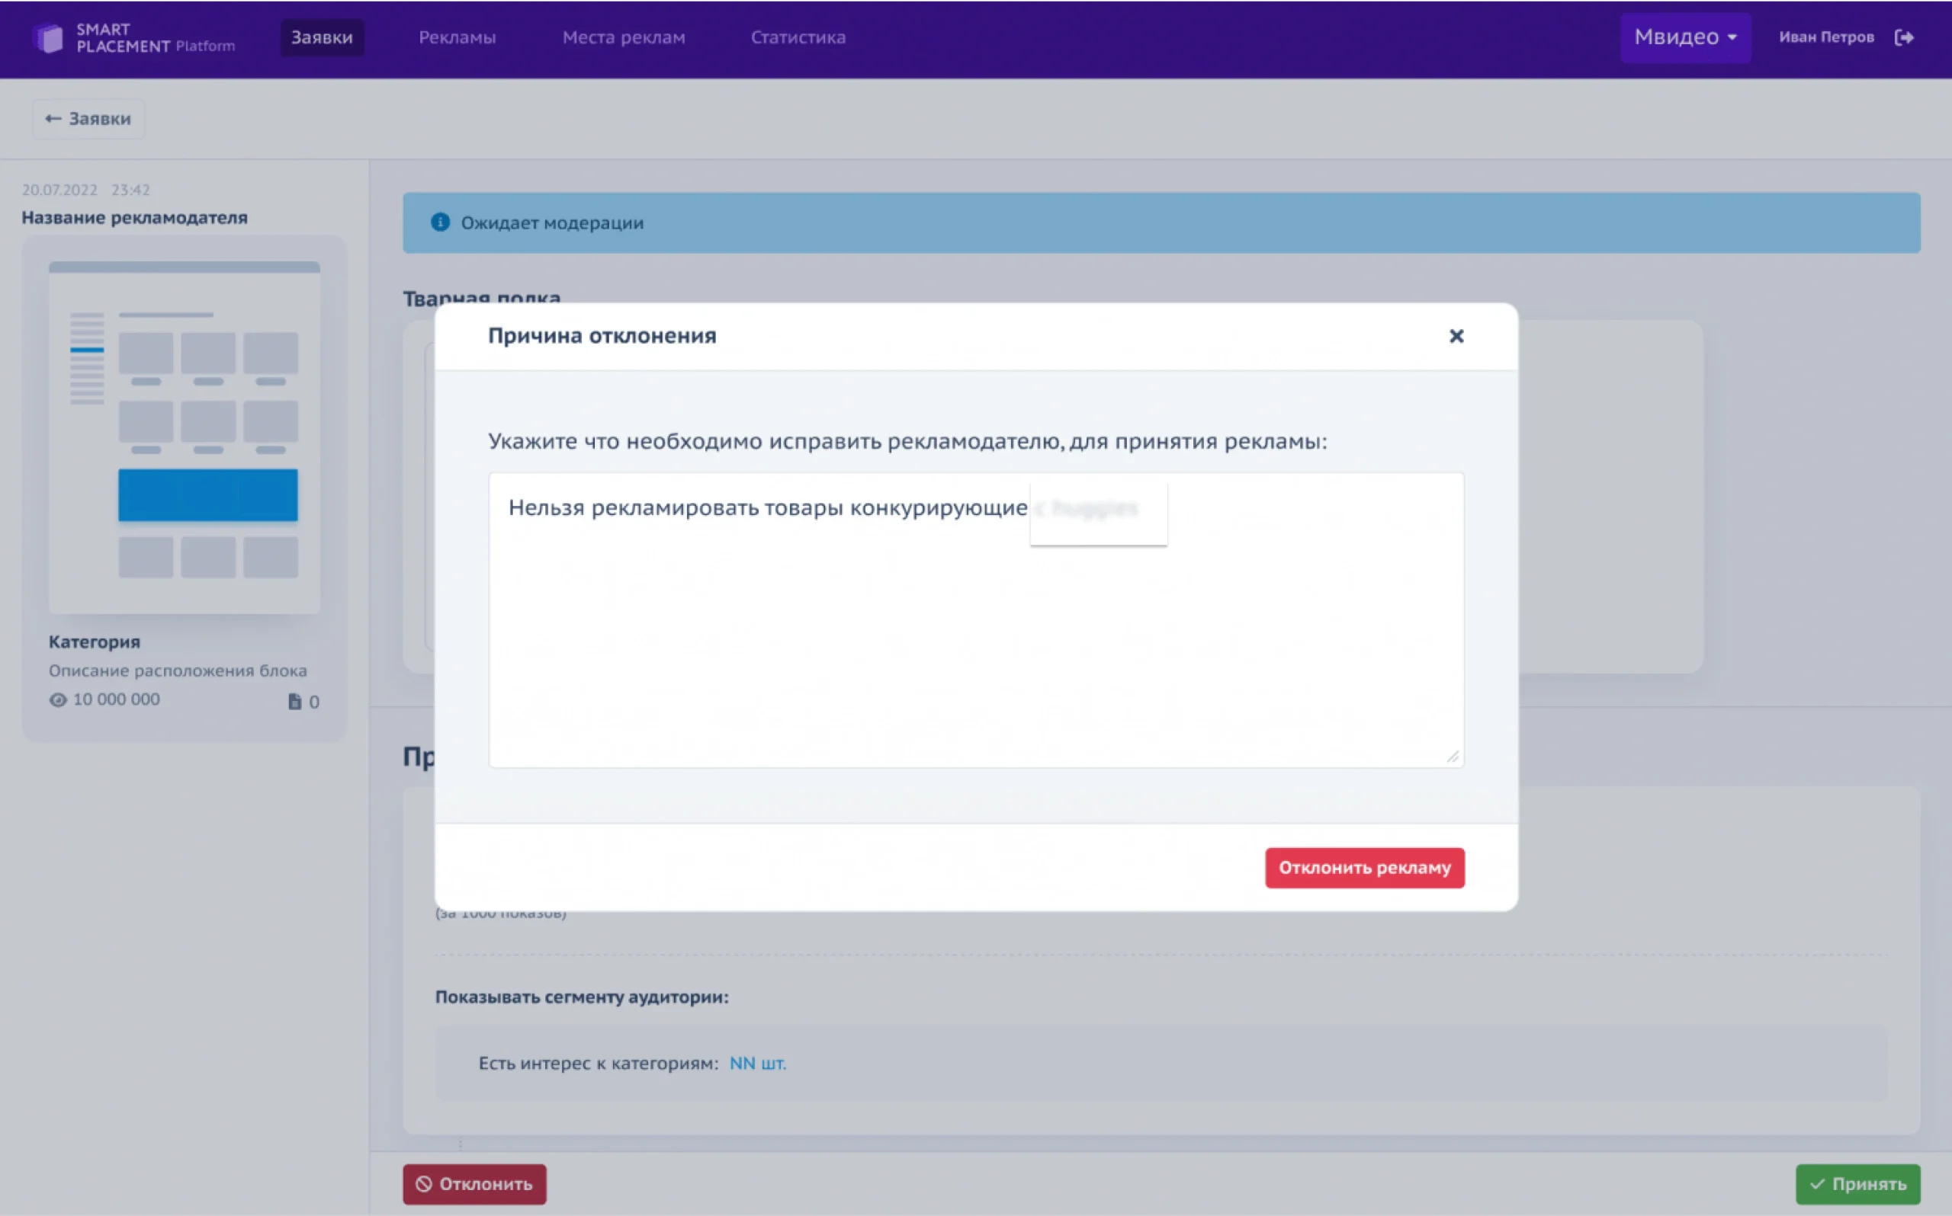Go to Места реклам tab
This screenshot has width=1952, height=1216.
[x=624, y=37]
